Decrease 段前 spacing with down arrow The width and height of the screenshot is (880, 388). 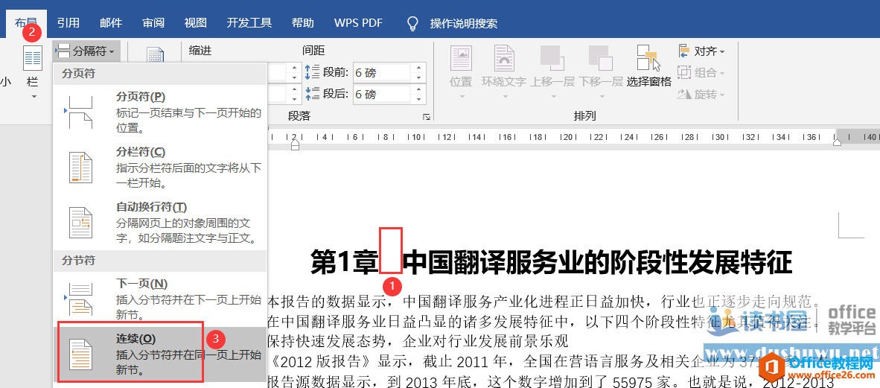[418, 77]
